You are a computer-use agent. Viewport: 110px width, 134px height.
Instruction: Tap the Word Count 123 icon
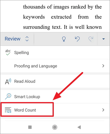point(8,110)
